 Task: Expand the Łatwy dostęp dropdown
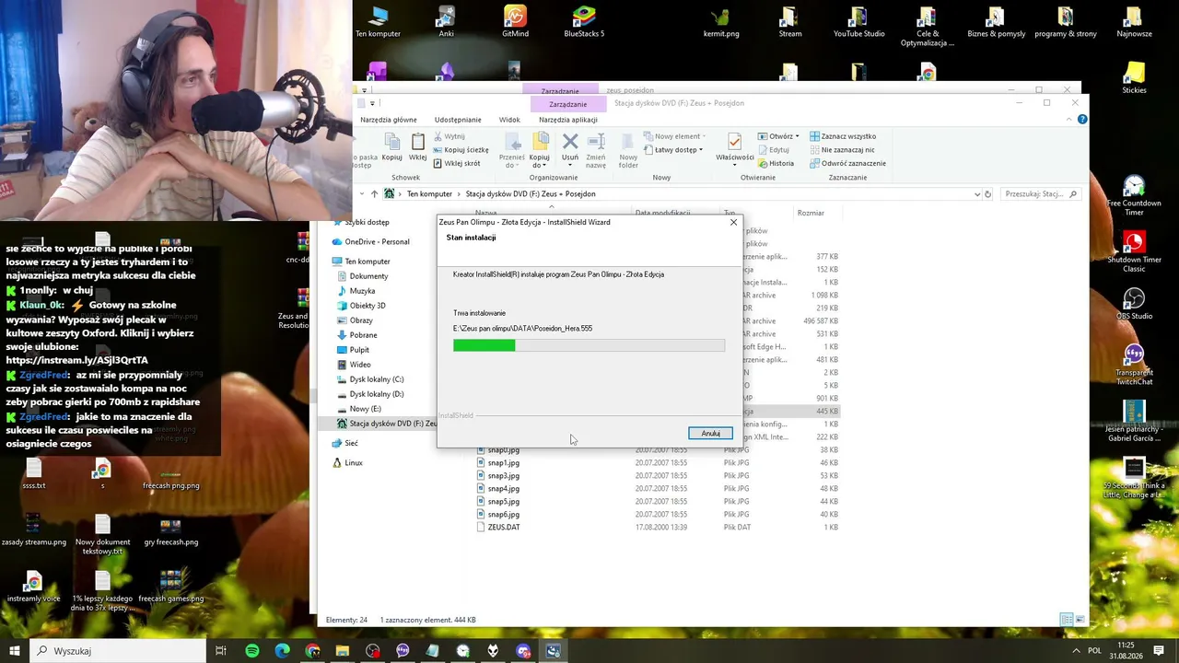coord(674,150)
